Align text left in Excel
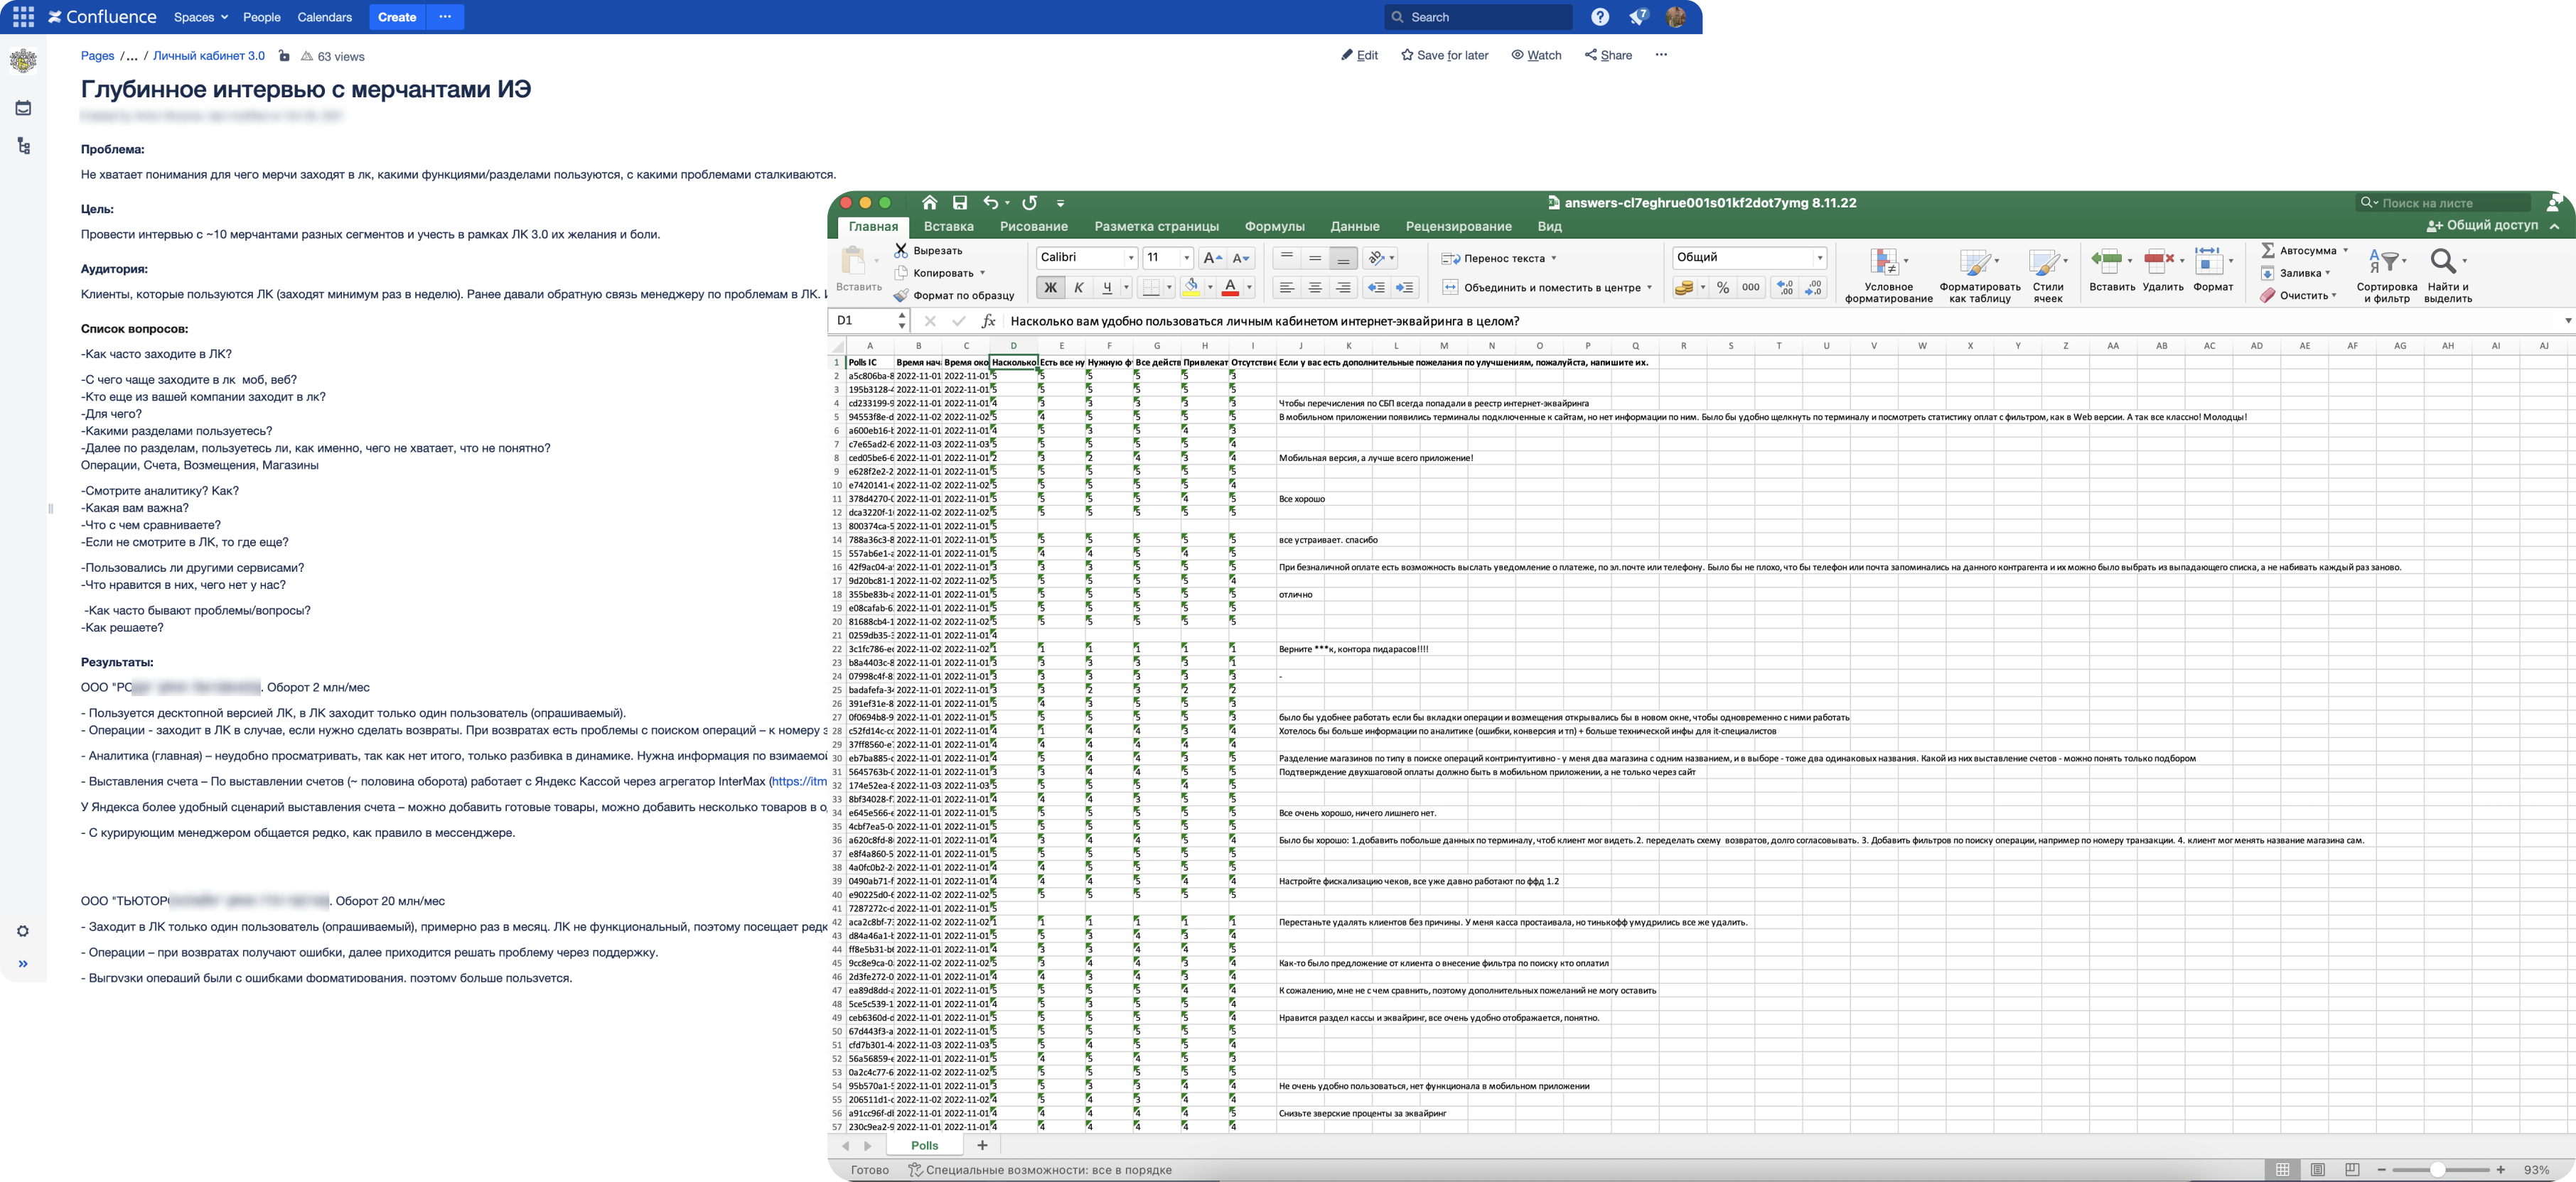This screenshot has width=2576, height=1182. tap(1287, 288)
